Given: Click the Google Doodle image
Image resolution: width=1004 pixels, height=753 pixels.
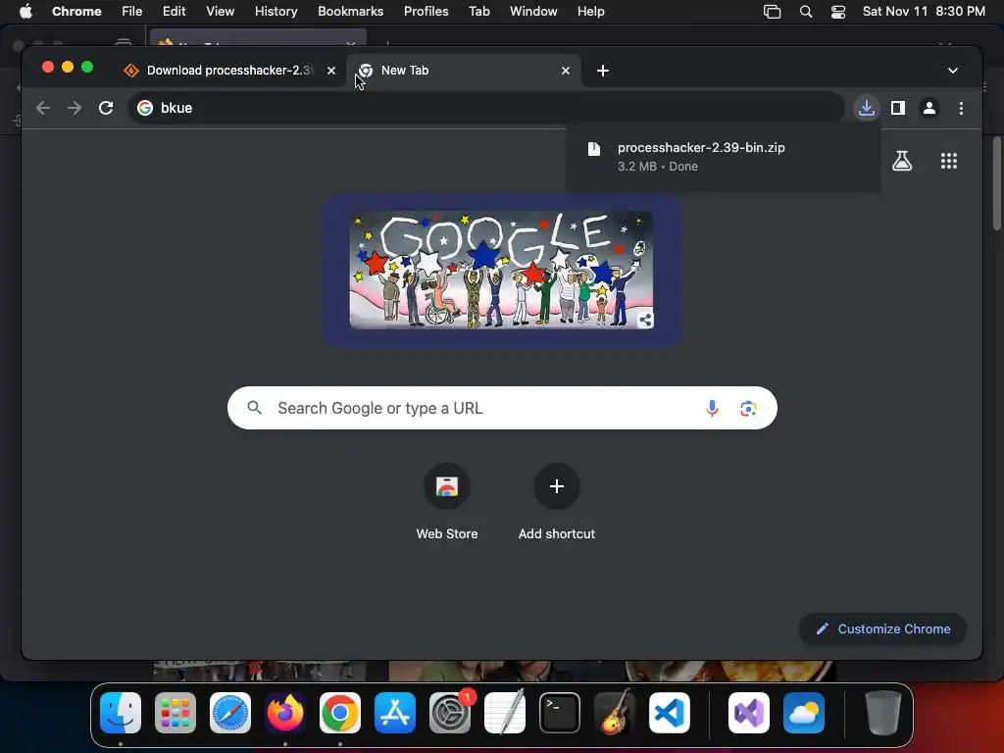Looking at the screenshot, I should (501, 271).
